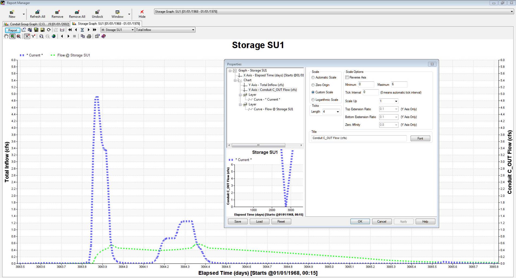Select the zoom-out magnifier tool
Viewport: 516px width, 278px height.
tap(19, 36)
